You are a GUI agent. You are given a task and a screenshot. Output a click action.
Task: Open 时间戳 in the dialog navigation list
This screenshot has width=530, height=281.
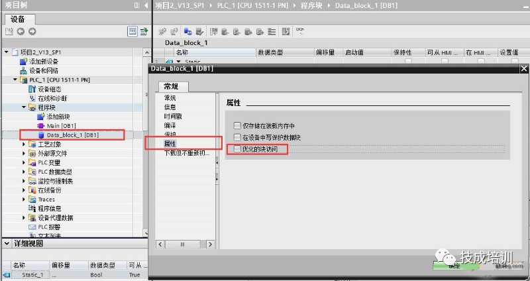(x=173, y=116)
